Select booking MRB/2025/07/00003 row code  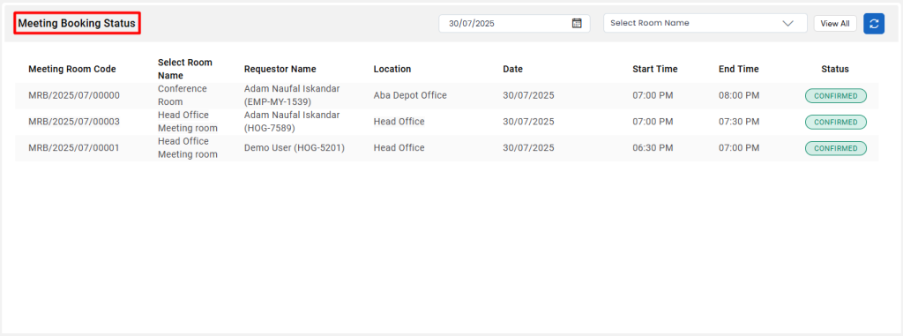click(x=74, y=122)
